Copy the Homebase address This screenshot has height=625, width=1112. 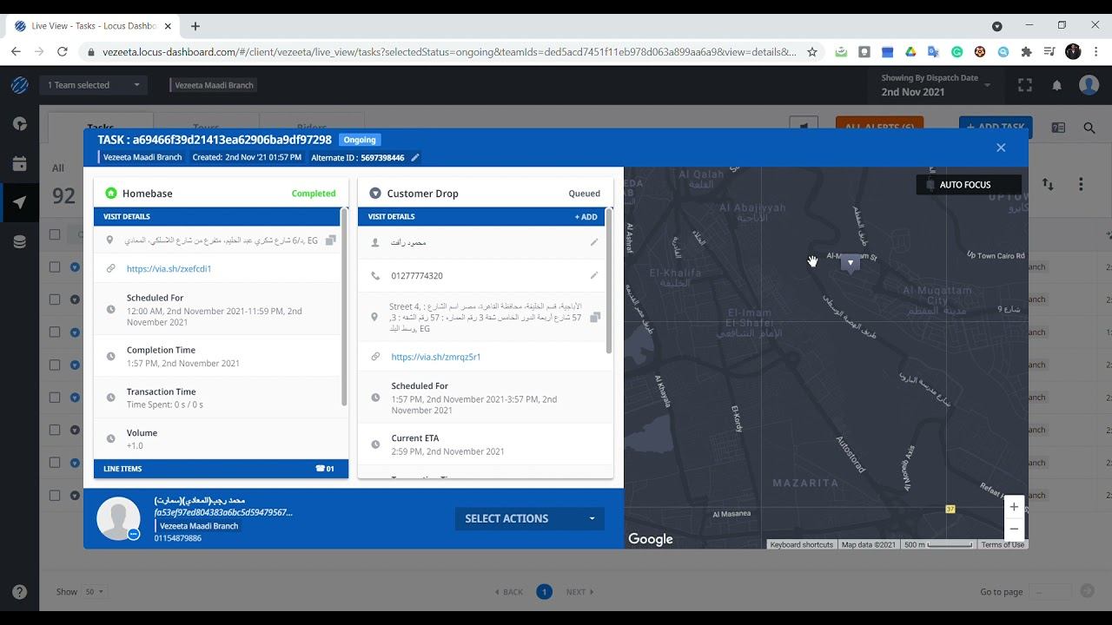330,240
